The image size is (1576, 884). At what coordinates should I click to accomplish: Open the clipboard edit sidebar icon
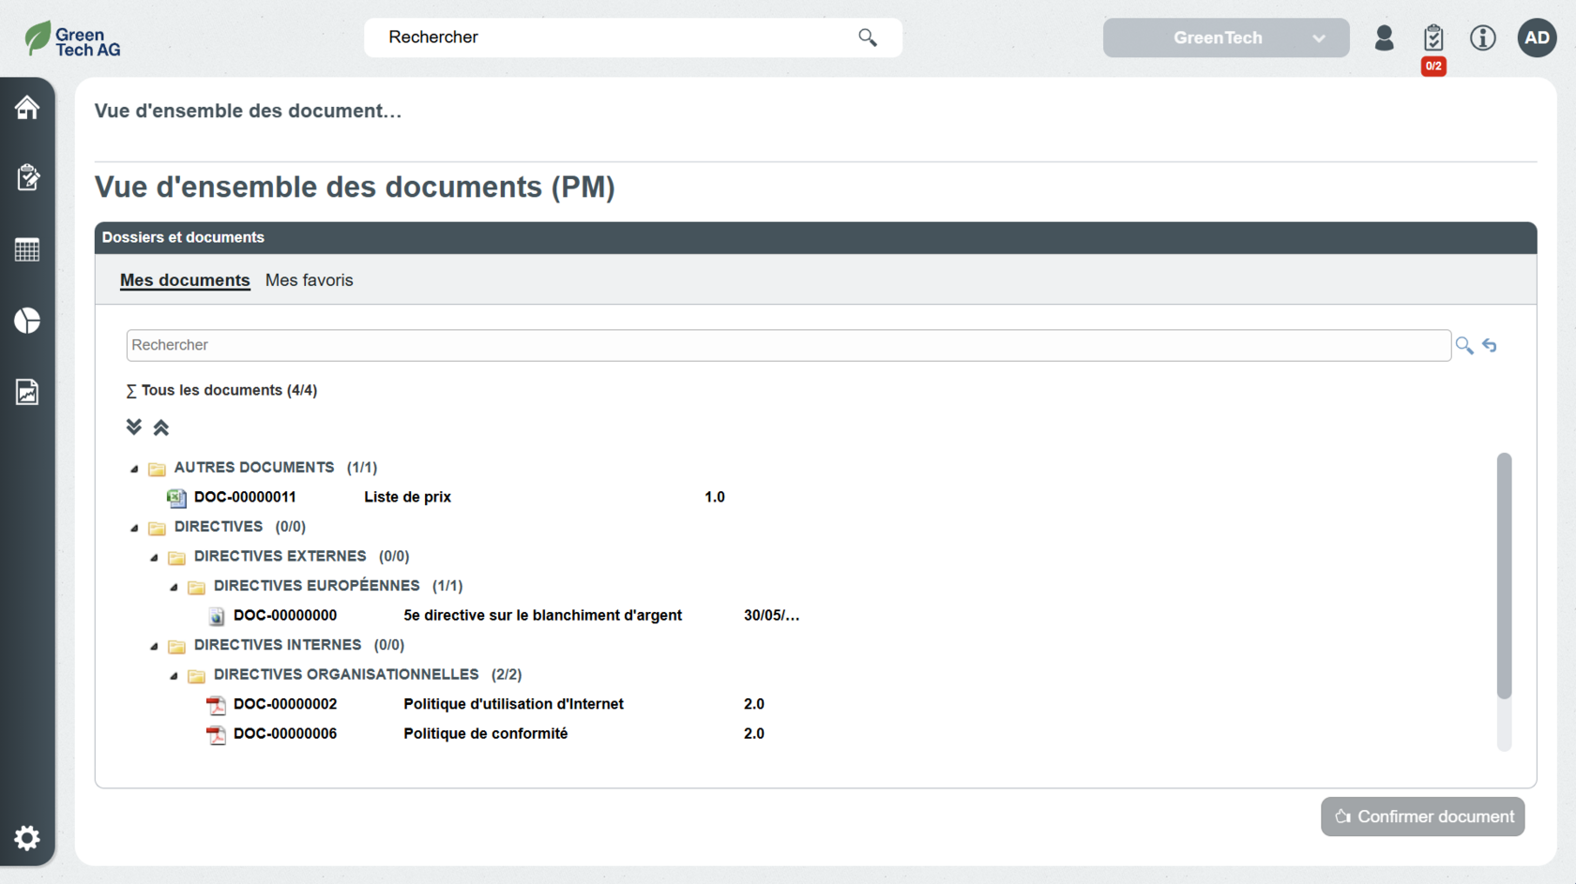pyautogui.click(x=27, y=178)
